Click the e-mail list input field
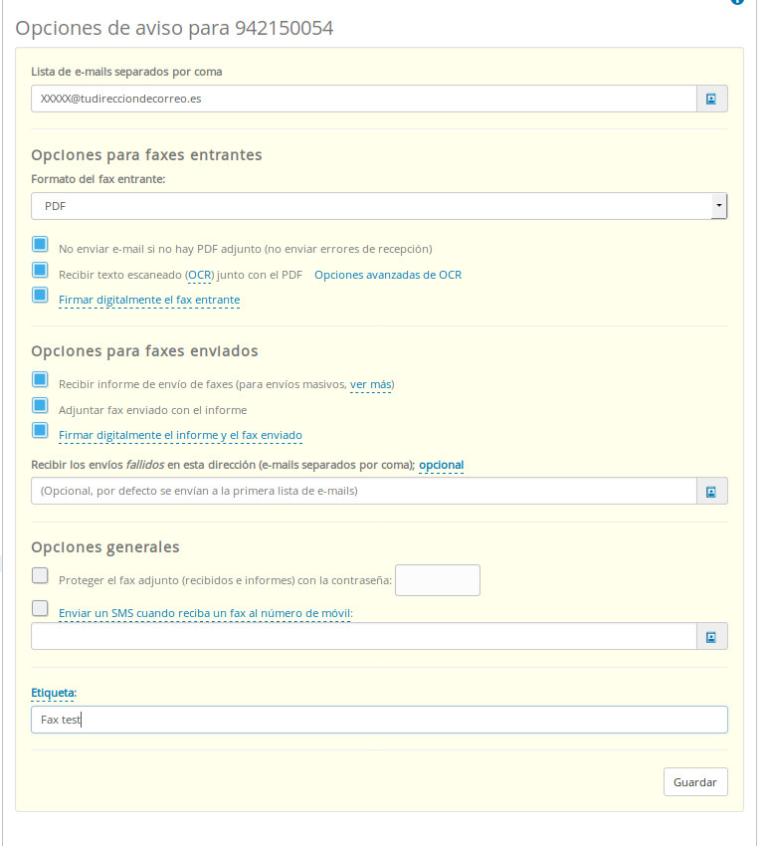Image resolution: width=771 pixels, height=846 pixels. click(x=363, y=99)
